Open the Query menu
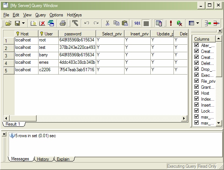This screenshot has width=224, height=170. (40, 15)
